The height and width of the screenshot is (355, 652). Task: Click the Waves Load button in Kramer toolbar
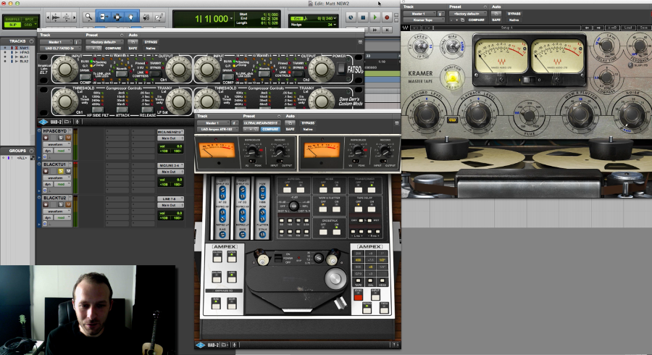628,28
